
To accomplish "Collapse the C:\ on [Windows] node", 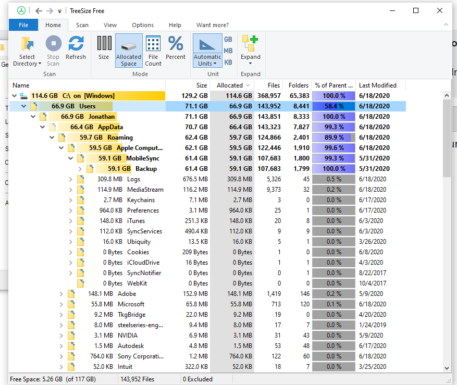I will coord(14,95).
